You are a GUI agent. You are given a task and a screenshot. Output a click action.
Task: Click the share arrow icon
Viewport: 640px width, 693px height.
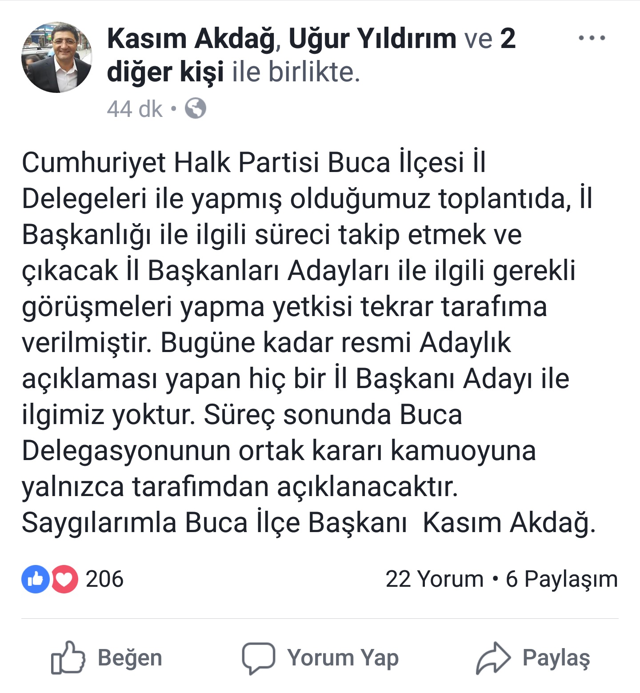(493, 658)
